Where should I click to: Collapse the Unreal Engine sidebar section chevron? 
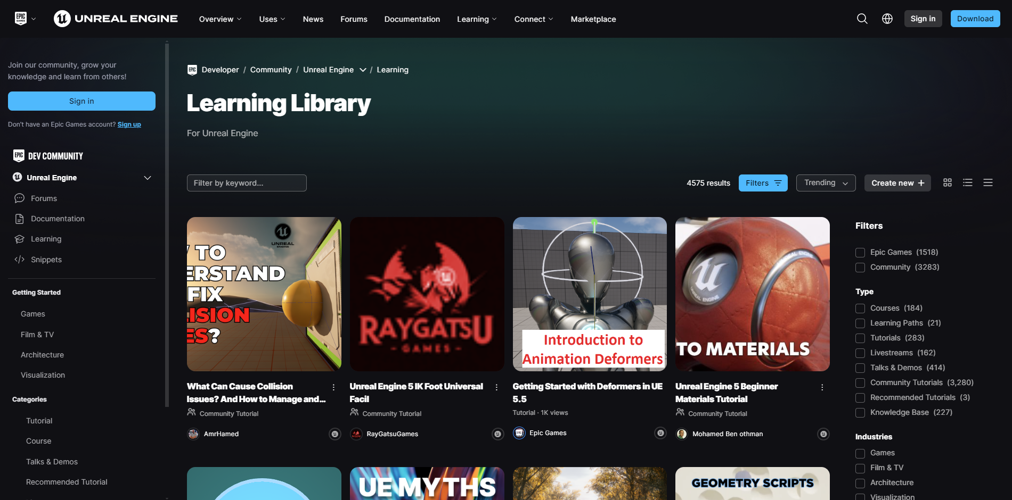[148, 178]
